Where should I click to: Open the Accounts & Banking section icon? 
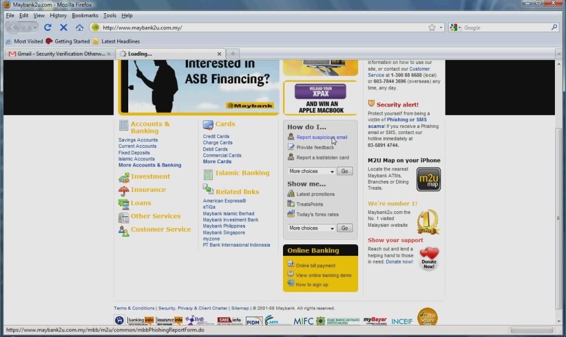[x=123, y=125]
